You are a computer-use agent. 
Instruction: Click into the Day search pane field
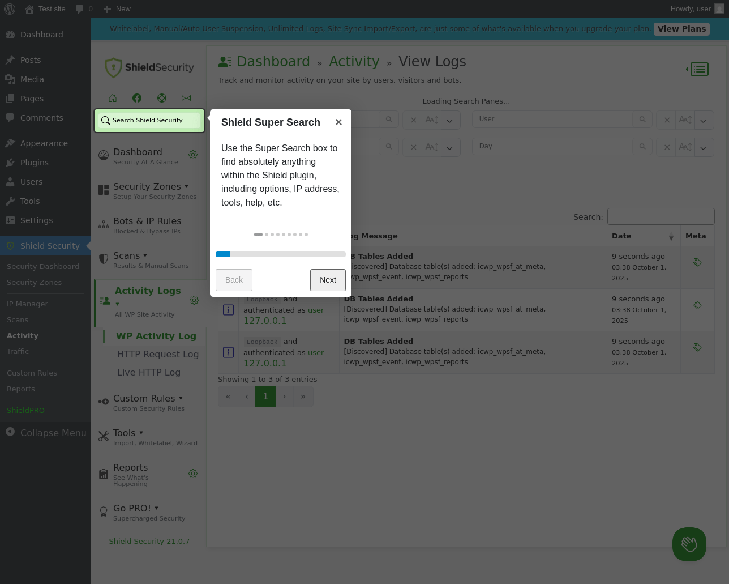[552, 147]
